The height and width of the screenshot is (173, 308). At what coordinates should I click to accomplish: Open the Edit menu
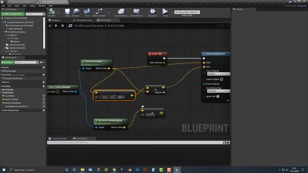(10, 6)
